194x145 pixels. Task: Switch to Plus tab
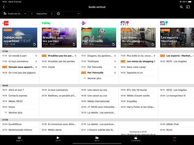click(174, 139)
